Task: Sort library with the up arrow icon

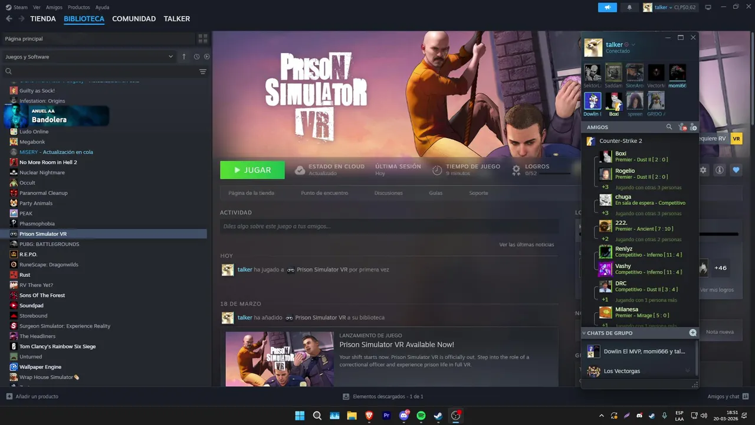Action: pos(184,57)
